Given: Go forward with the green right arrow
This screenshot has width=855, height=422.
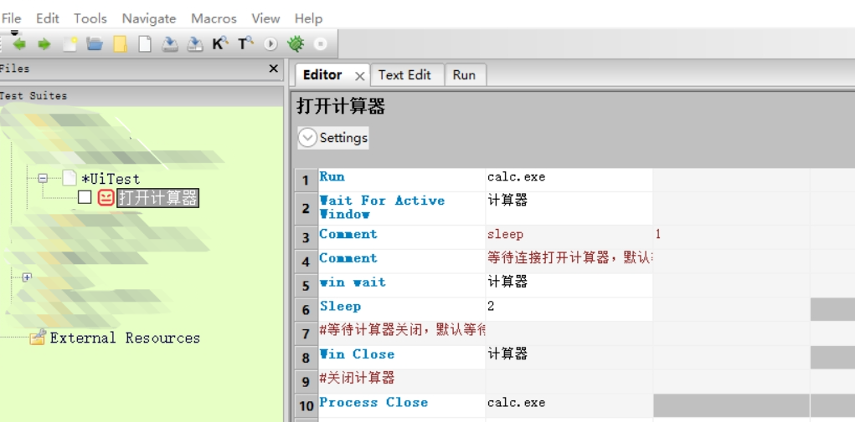Looking at the screenshot, I should 44,44.
